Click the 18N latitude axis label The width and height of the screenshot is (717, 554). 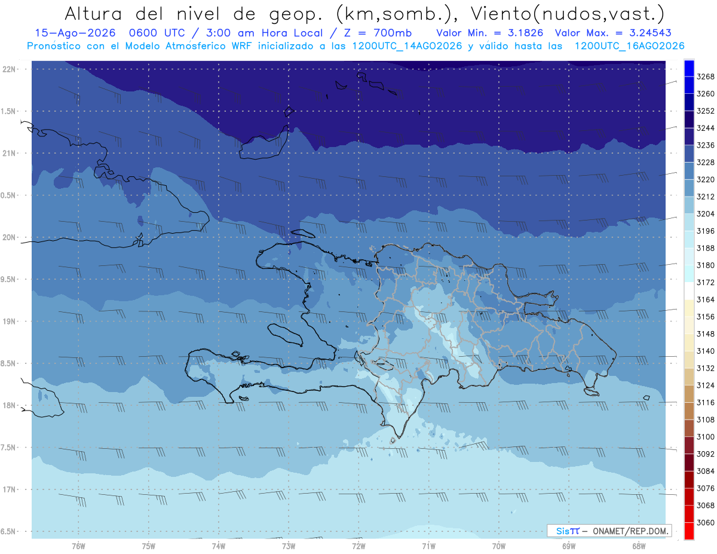pos(10,405)
